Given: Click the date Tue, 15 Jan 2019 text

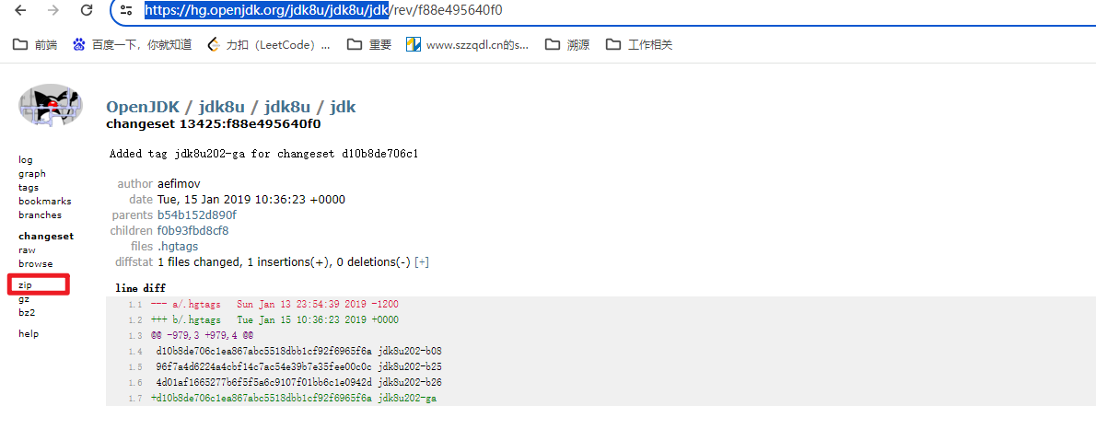Looking at the screenshot, I should point(251,200).
